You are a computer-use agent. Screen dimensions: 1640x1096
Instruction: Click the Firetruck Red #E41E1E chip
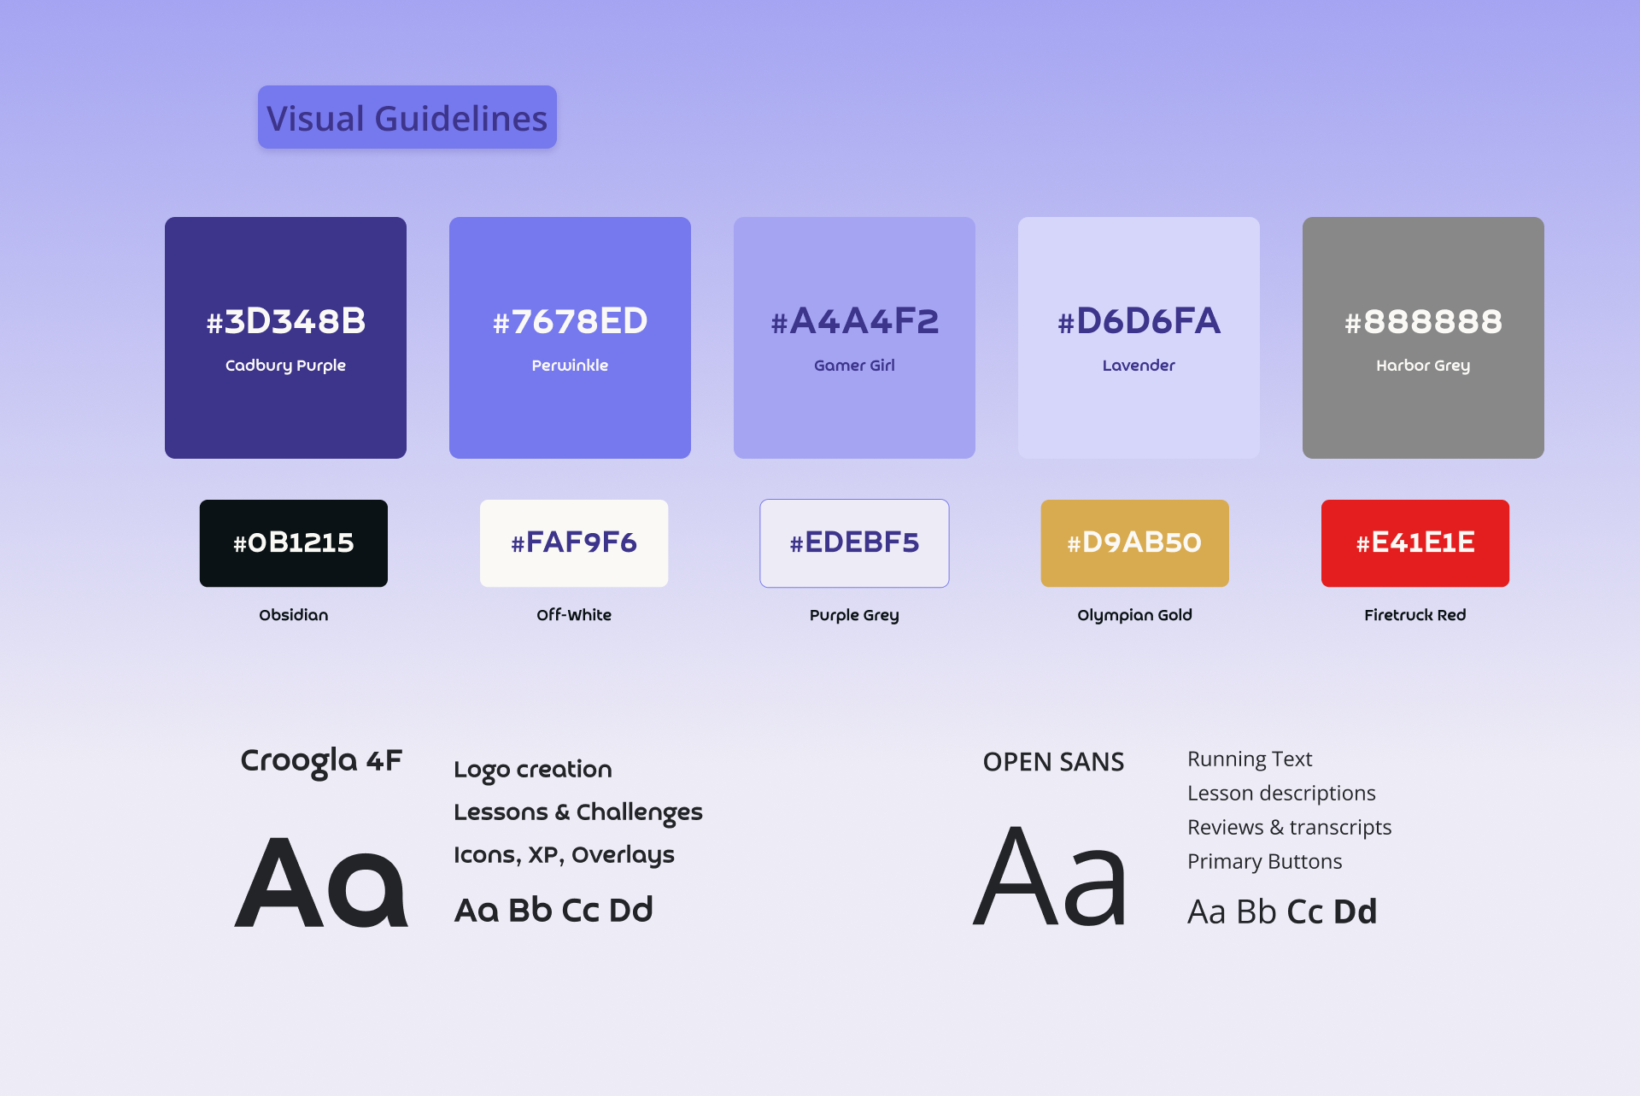[x=1415, y=543]
